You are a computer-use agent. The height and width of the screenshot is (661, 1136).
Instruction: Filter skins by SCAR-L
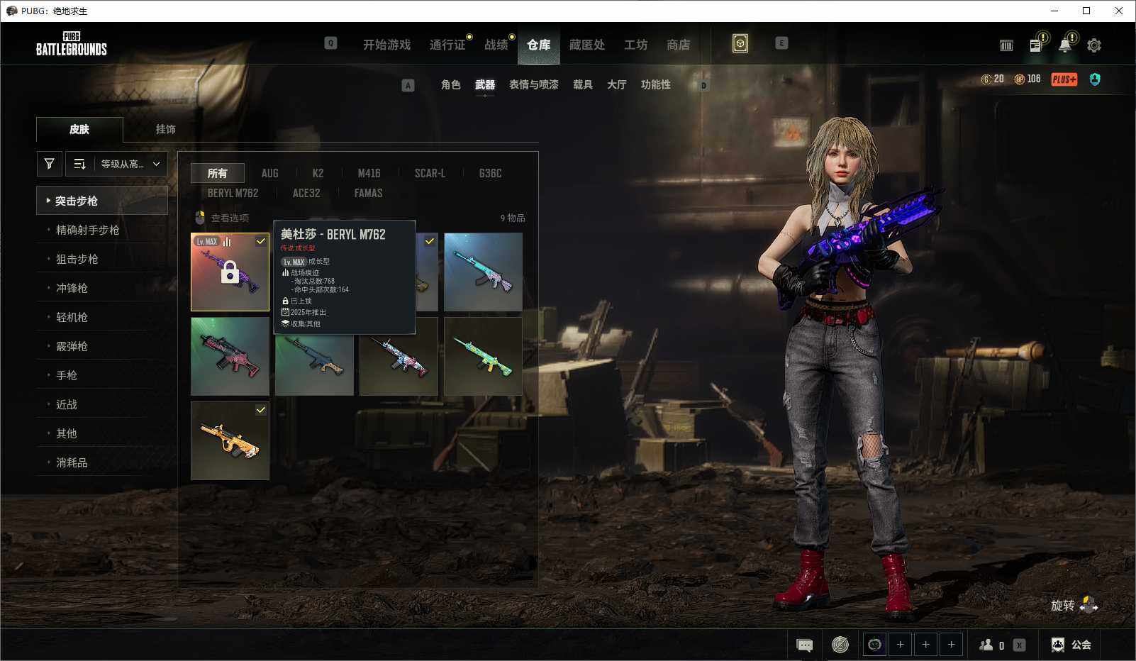point(430,173)
